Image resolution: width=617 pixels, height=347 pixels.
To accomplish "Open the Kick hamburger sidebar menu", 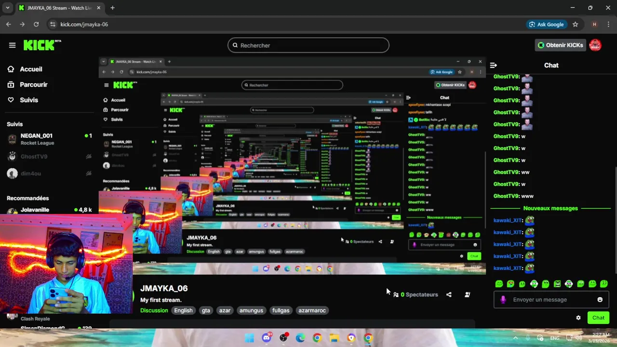I will pos(12,45).
